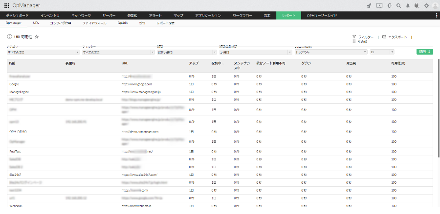Image resolution: width=440 pixels, height=214 pixels.
Task: Go back using arrow beside URL 可用性
Action: click(10, 37)
